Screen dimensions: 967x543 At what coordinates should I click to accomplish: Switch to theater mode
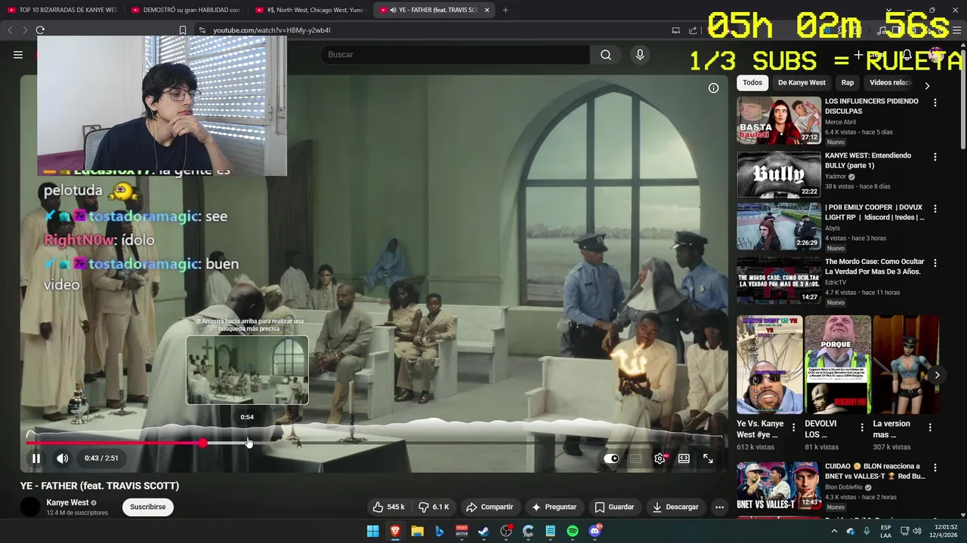point(684,459)
